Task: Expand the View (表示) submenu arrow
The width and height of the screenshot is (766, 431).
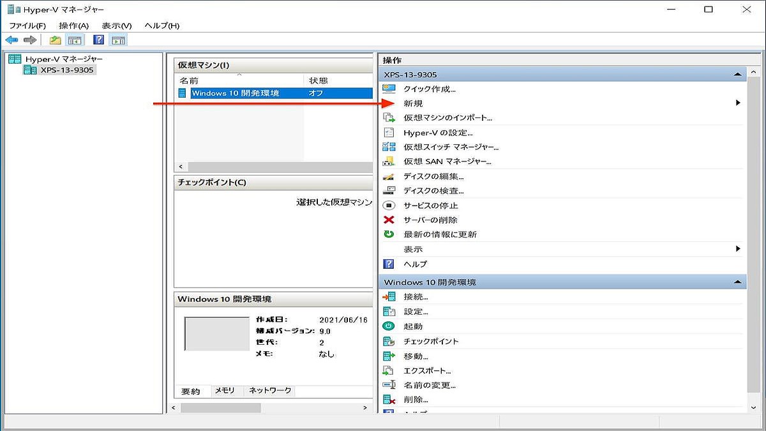Action: click(x=738, y=249)
